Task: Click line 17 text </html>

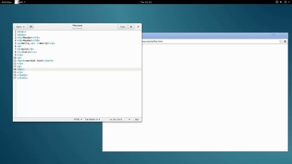Action: [22, 78]
